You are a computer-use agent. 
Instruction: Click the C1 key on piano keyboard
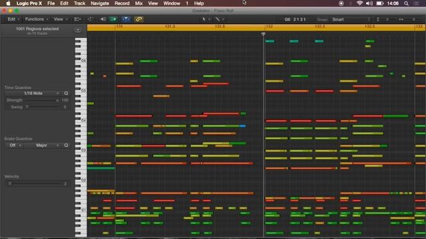[81, 210]
